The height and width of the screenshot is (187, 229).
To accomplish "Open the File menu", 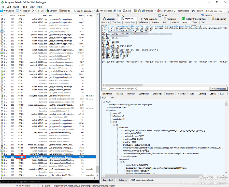I will click(3, 7).
